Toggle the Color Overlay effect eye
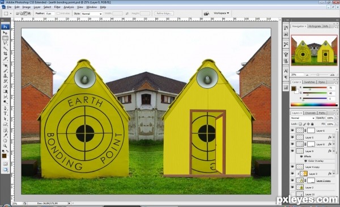This screenshot has width=340, height=207. point(306,161)
